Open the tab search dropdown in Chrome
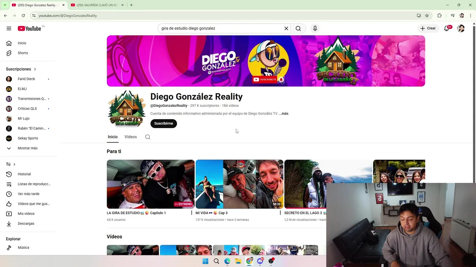Screen dimensions: 476x267 pyautogui.click(x=4, y=5)
